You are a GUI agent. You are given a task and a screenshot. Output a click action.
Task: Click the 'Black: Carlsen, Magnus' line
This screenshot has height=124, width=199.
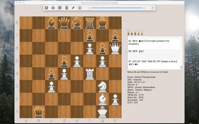point(140,90)
